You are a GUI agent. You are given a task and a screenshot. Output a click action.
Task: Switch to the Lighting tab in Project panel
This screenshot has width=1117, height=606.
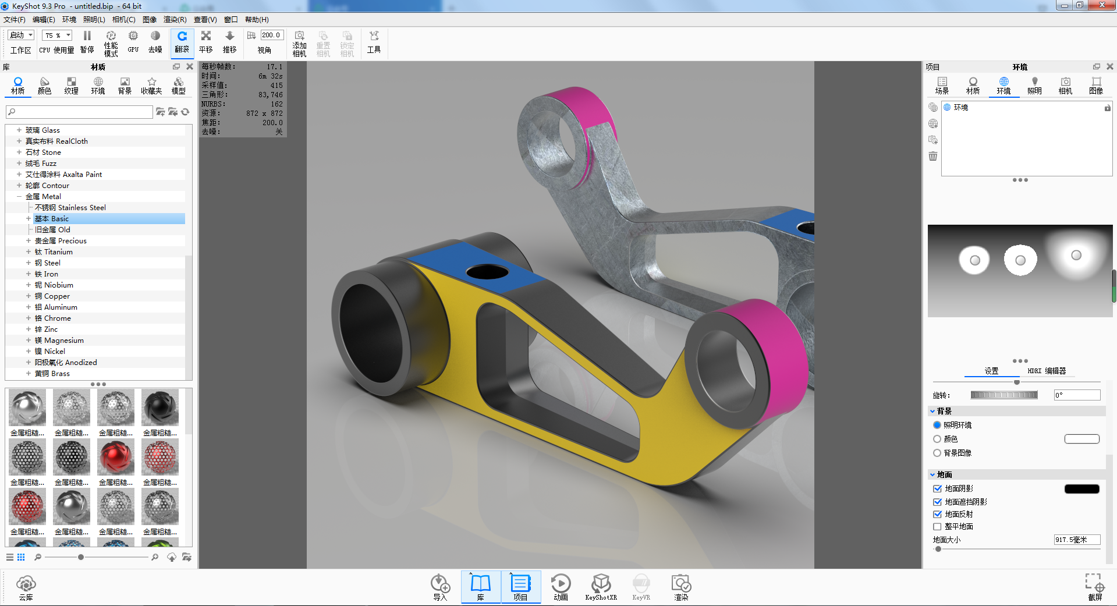[x=1034, y=84]
